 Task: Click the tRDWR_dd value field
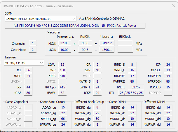pyautogui.click(x=168, y=113)
